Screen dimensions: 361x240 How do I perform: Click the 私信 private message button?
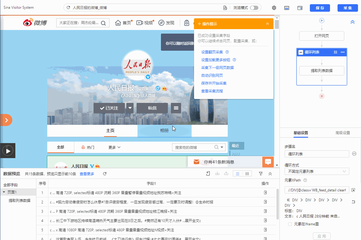tap(152, 108)
